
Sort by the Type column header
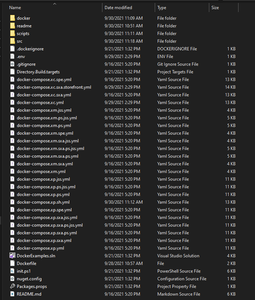pyautogui.click(x=162, y=8)
